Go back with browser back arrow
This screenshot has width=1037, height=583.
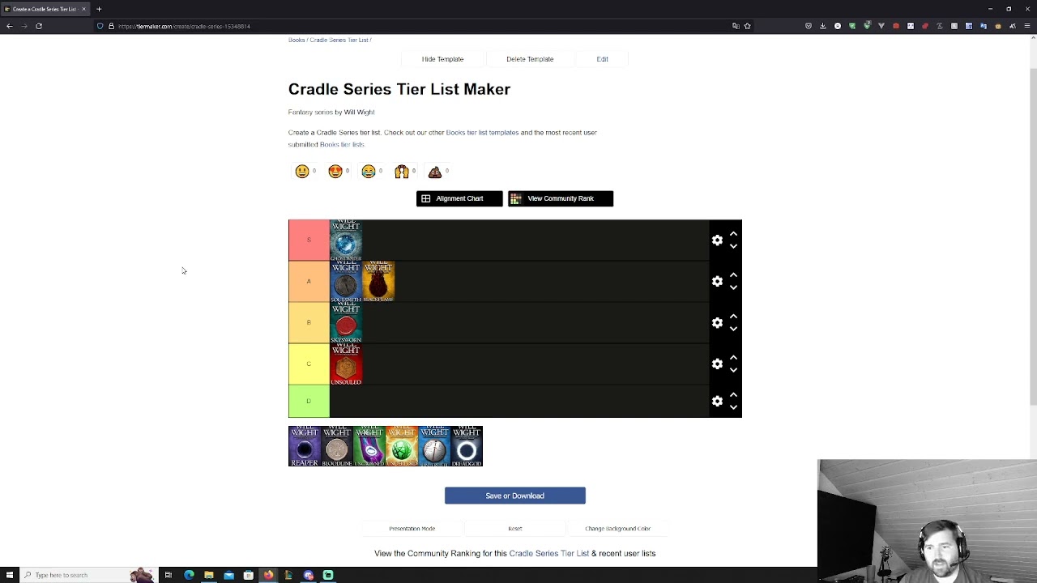tap(9, 26)
